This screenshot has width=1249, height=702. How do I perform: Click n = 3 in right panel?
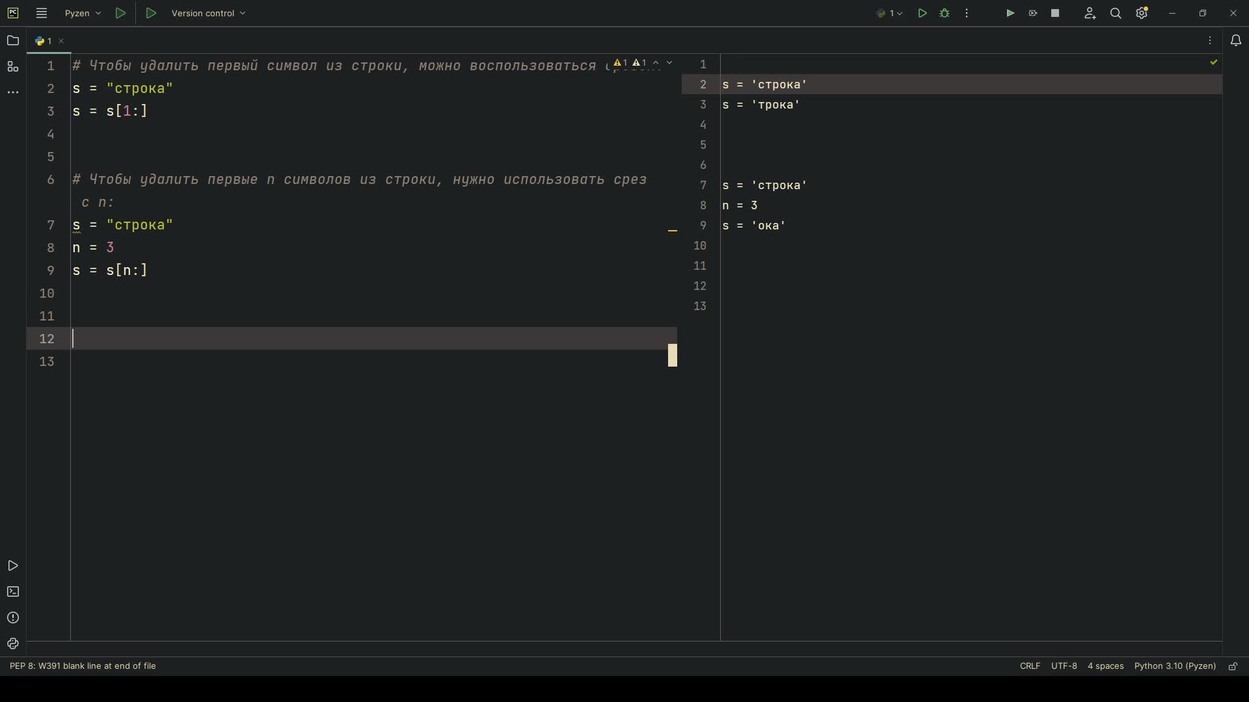click(740, 205)
